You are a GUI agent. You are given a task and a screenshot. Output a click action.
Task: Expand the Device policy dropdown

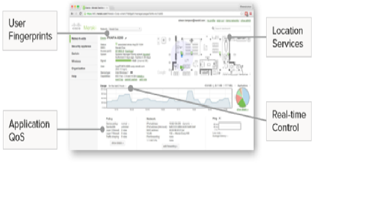[124, 124]
